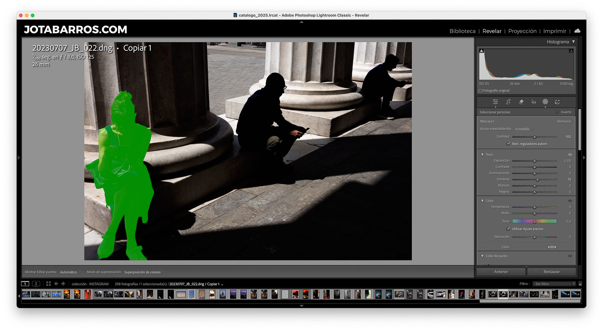Go to next photo with right arrow
Image resolution: width=603 pixels, height=330 pixels.
point(63,284)
